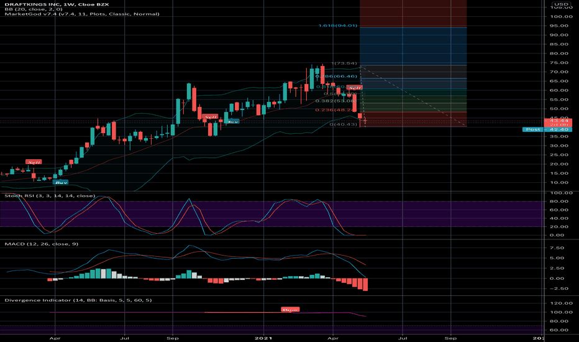The image size is (579, 342).
Task: Click the 5.00 MACD scale label
Action: [x=557, y=258]
